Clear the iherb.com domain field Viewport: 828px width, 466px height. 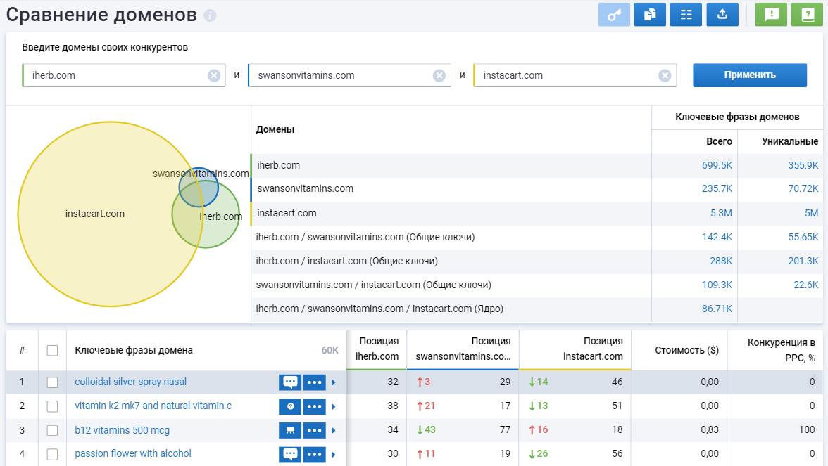[214, 75]
